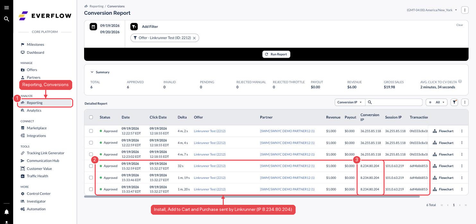Check the row dated 12:22:59 EDT

pos(91,143)
